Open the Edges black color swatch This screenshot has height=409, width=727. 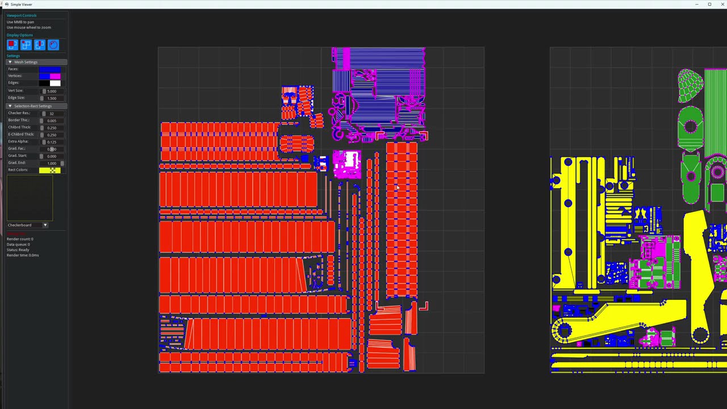44,83
